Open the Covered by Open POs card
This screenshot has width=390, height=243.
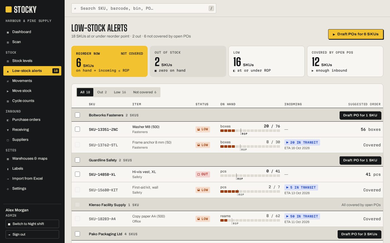(x=345, y=61)
